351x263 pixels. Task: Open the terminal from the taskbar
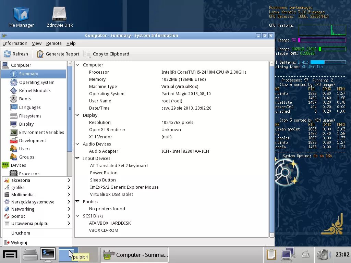point(48,254)
